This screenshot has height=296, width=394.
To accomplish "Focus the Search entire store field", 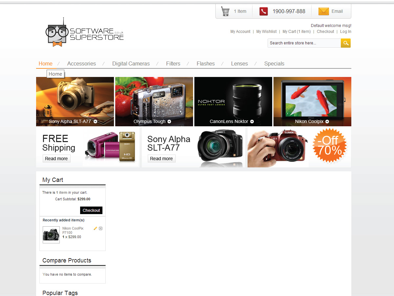I will tap(304, 43).
